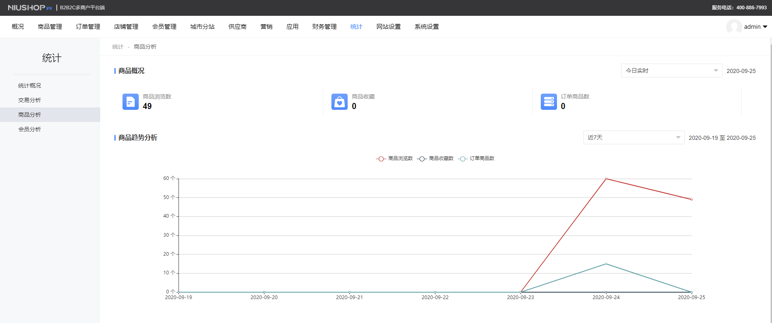Open 系统设置 menu
The height and width of the screenshot is (323, 772).
427,27
